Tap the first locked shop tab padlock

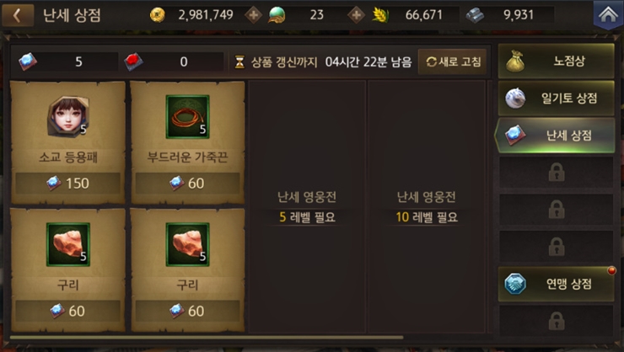556,173
